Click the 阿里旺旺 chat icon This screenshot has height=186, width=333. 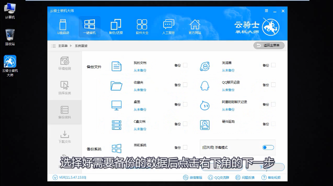(205, 105)
